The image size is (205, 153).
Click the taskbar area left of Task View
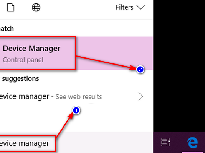pyautogui.click(x=157, y=143)
